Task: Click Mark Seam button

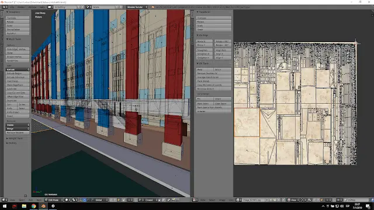Action: coord(205,104)
